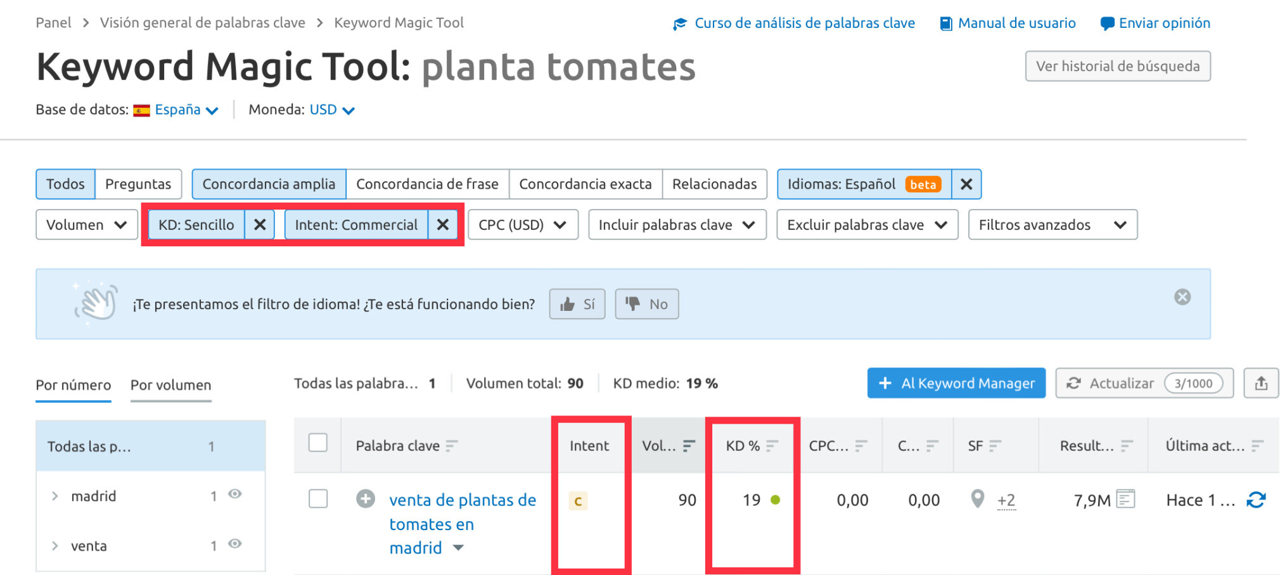Open the Intent: Commercial filter
Viewport: 1280px width, 575px height.
coord(356,225)
